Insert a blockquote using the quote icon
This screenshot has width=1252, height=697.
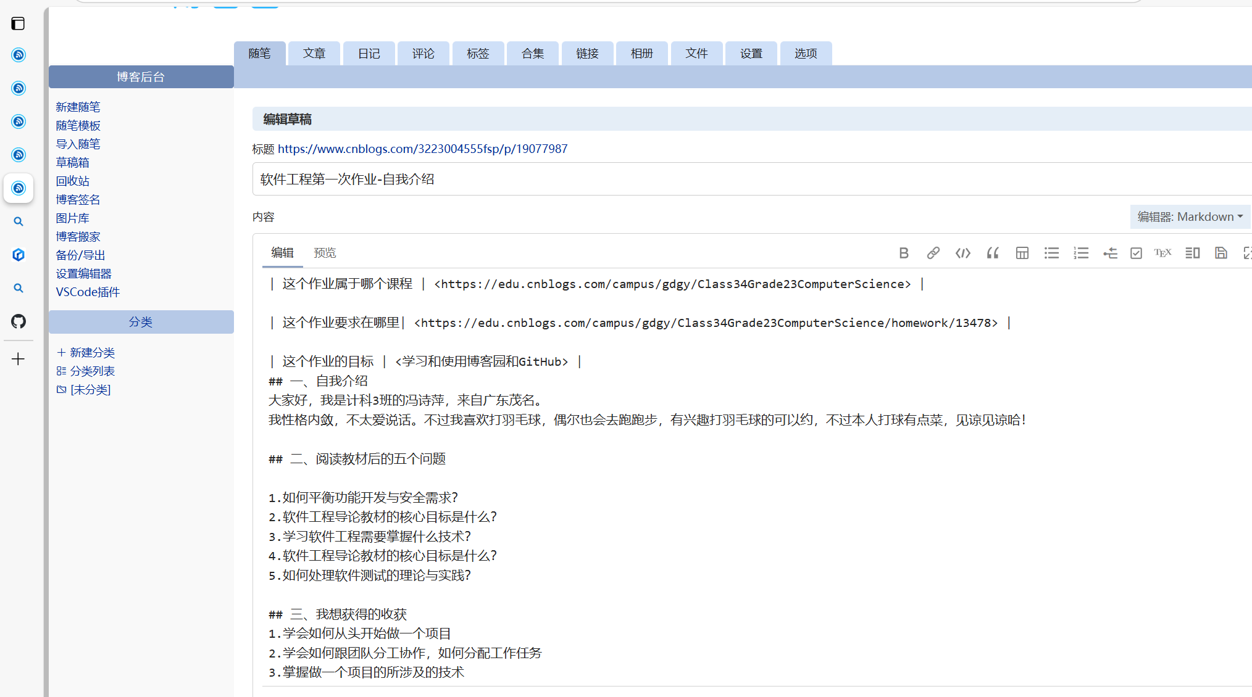992,253
